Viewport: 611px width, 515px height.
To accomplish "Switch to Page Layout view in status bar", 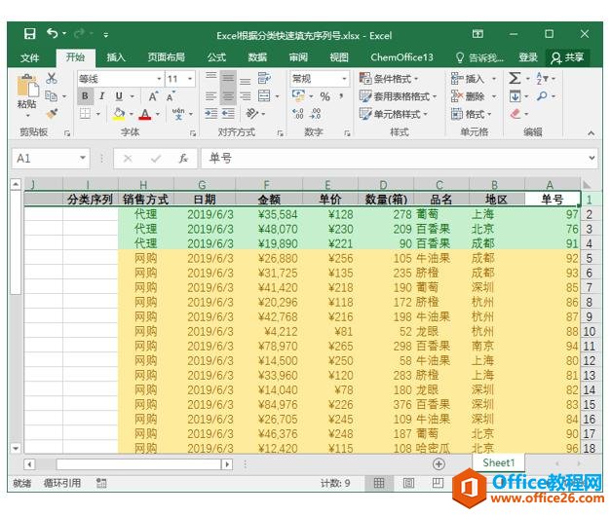I will (x=408, y=483).
